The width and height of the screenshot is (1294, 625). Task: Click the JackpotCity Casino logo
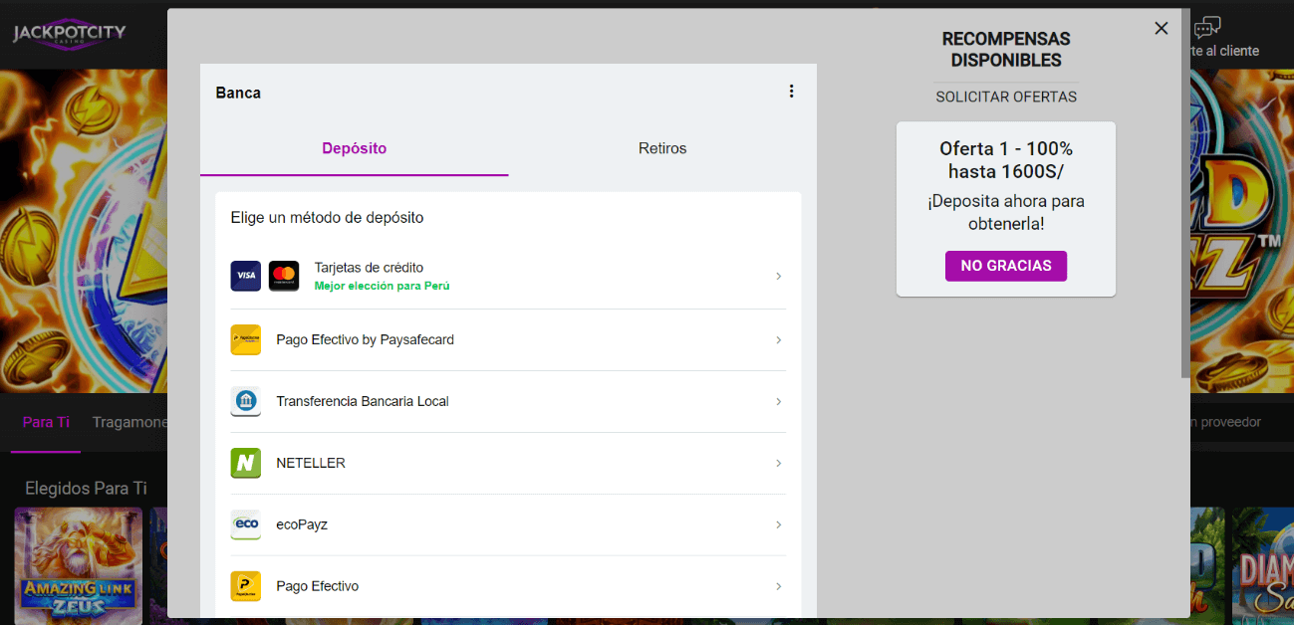click(69, 35)
